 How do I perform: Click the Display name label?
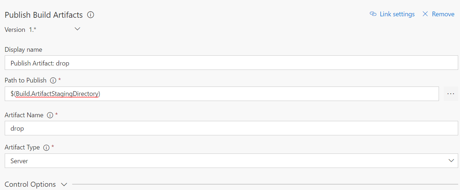23,50
